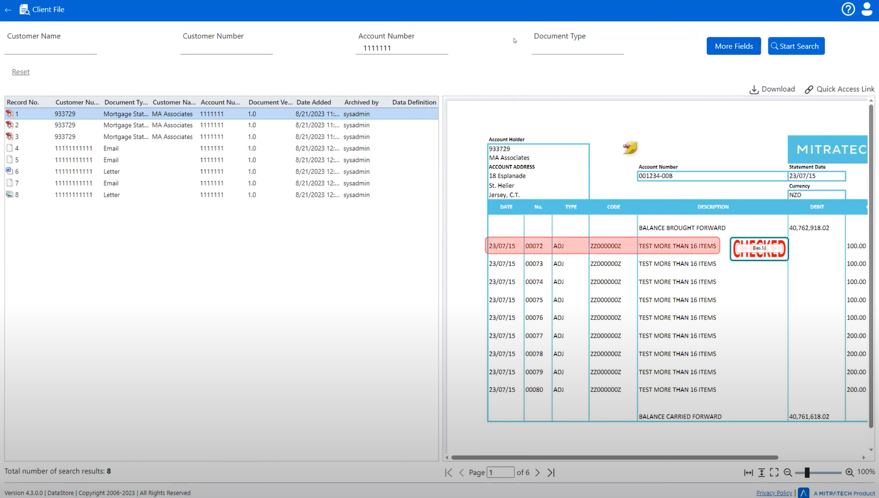Click PDF icon of record 3

[10, 136]
